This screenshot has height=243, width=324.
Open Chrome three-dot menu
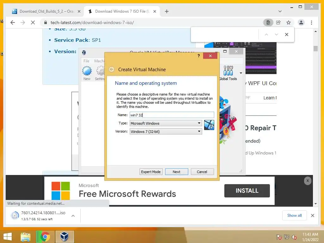[x=311, y=22]
